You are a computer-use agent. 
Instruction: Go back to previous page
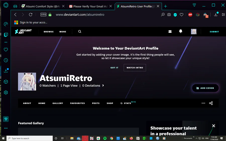point(15,15)
